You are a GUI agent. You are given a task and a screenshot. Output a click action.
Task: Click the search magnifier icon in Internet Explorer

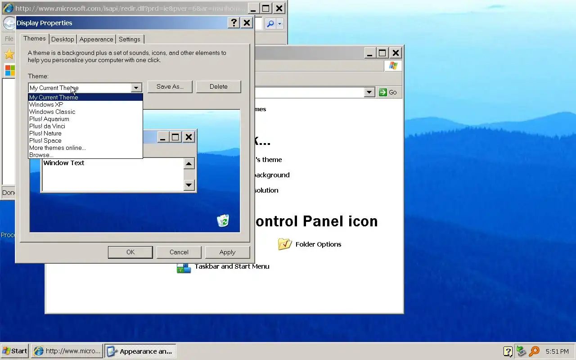[x=270, y=24]
